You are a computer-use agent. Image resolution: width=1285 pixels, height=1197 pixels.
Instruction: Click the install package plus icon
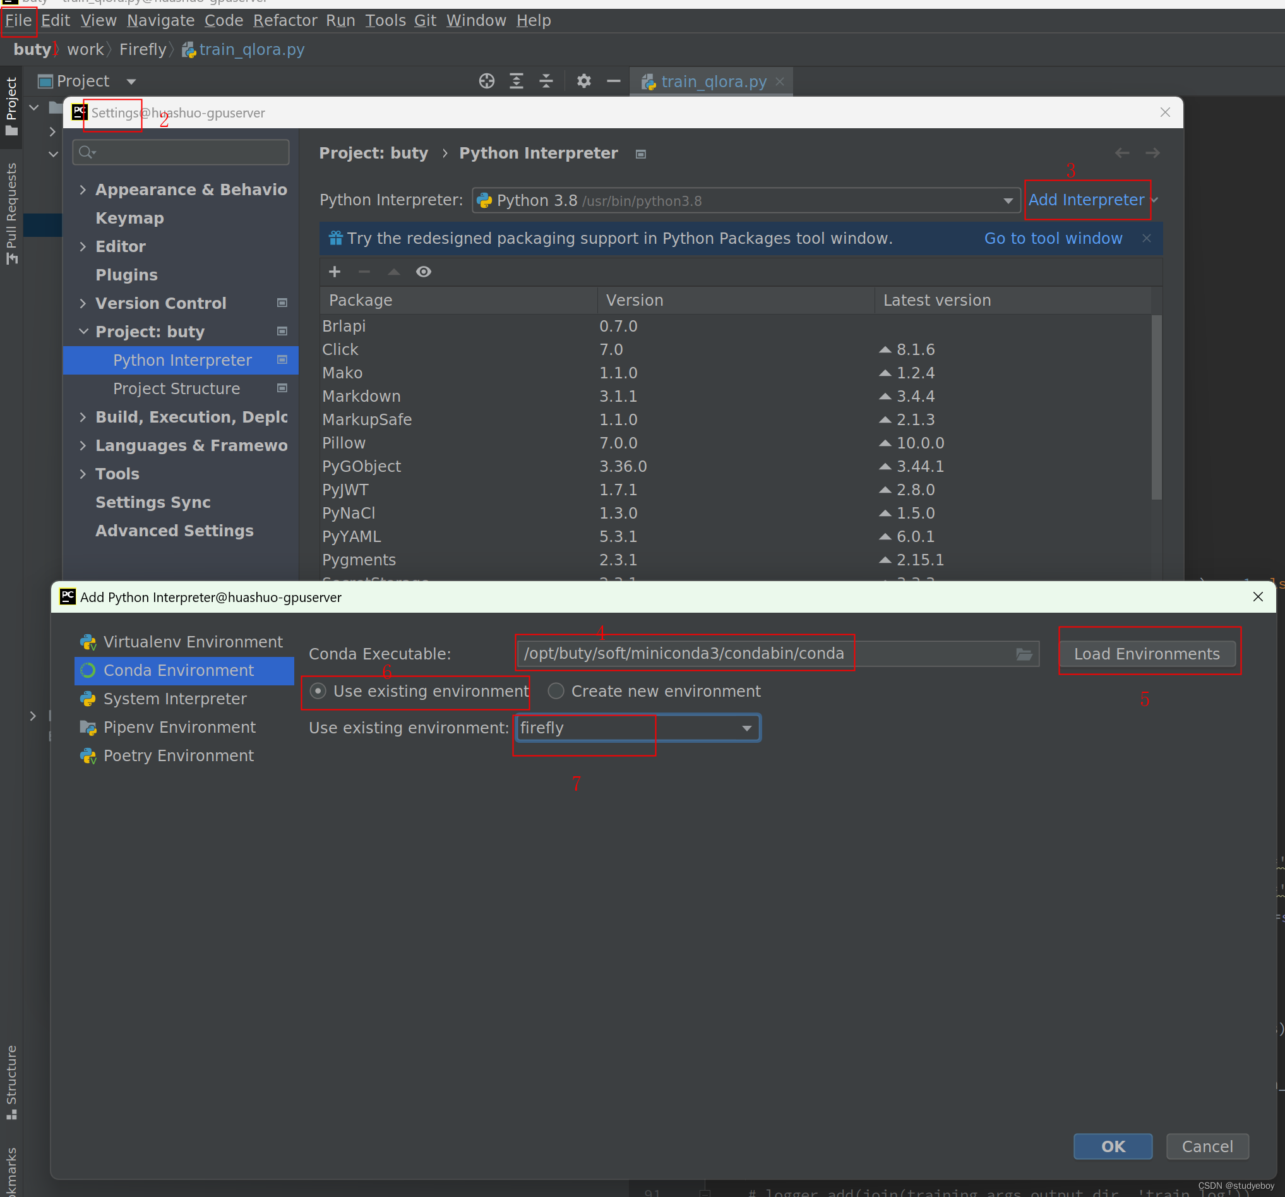point(334,272)
